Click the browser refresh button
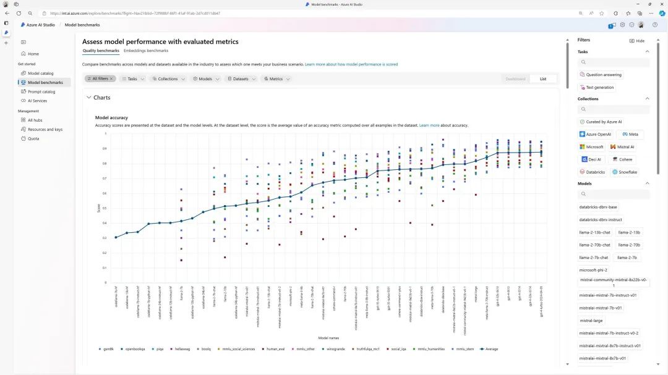 point(19,13)
